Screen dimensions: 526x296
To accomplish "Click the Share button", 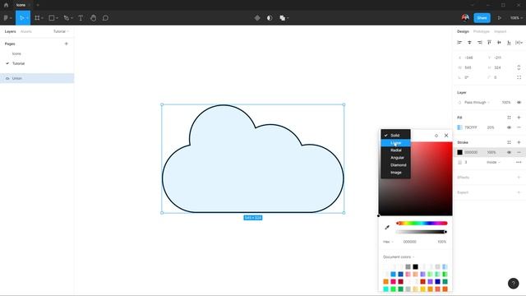I will pyautogui.click(x=482, y=18).
